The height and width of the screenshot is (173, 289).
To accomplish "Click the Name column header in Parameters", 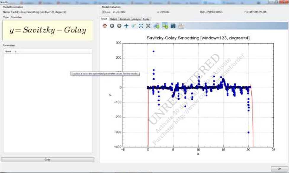I will (x=8, y=51).
